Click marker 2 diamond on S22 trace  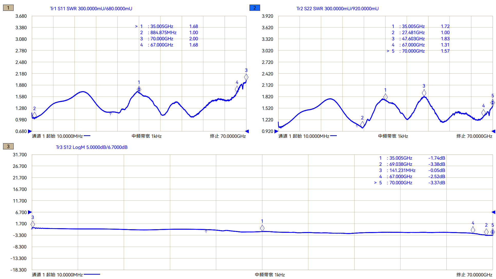coord(362,124)
